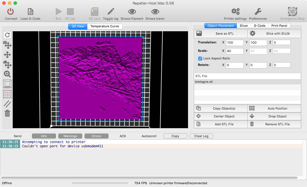Click Translation Y input field
The image size is (307, 187).
tap(258, 43)
